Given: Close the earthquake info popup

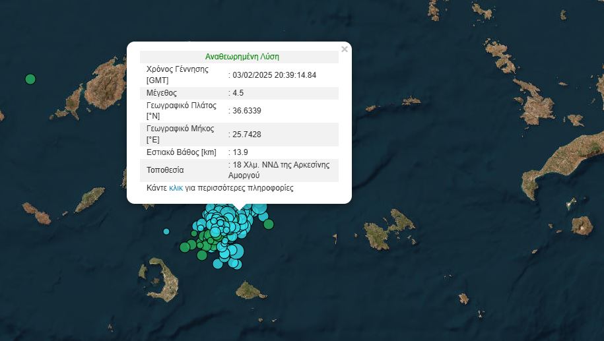Looking at the screenshot, I should coord(344,49).
